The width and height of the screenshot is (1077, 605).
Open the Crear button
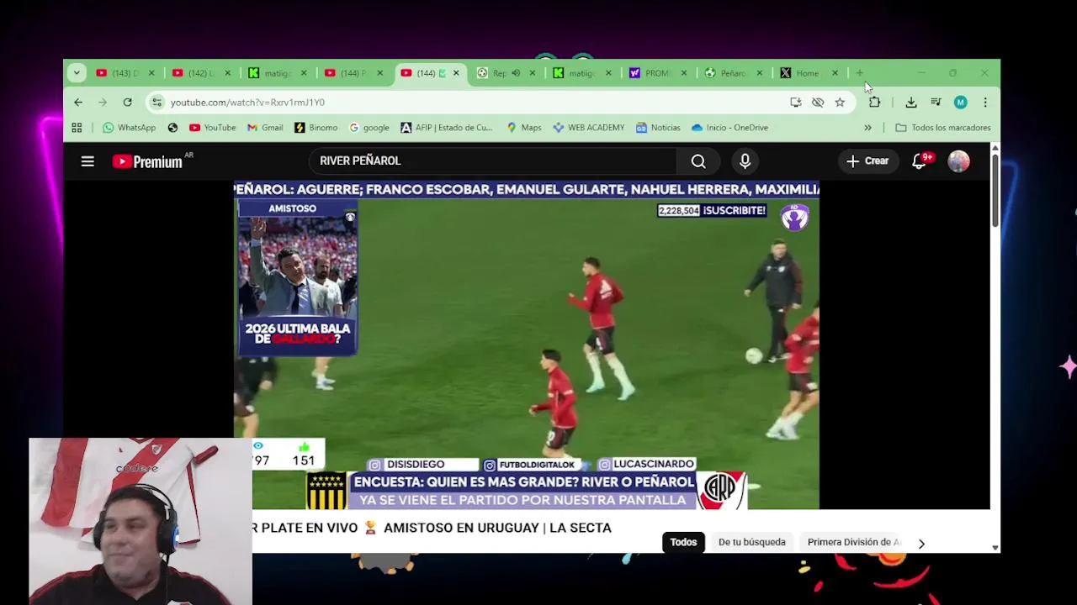pos(867,161)
